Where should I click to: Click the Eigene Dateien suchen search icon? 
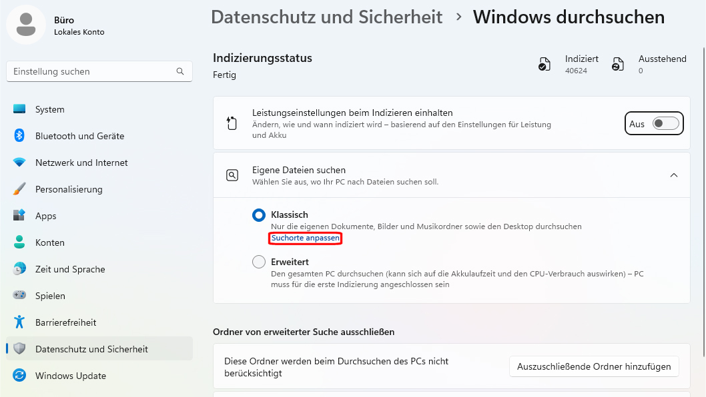(x=232, y=175)
